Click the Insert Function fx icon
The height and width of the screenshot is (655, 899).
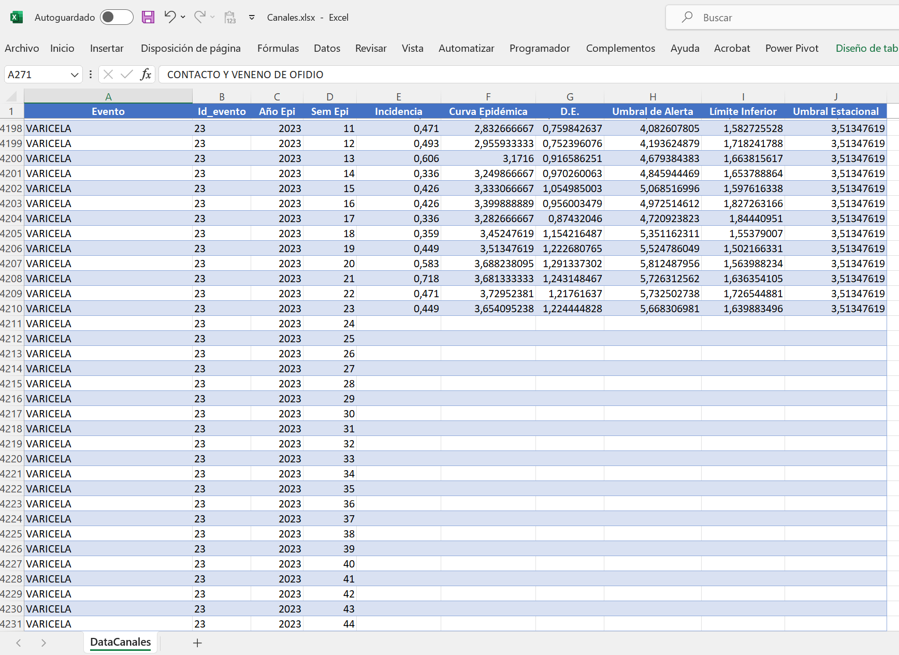[x=146, y=75]
